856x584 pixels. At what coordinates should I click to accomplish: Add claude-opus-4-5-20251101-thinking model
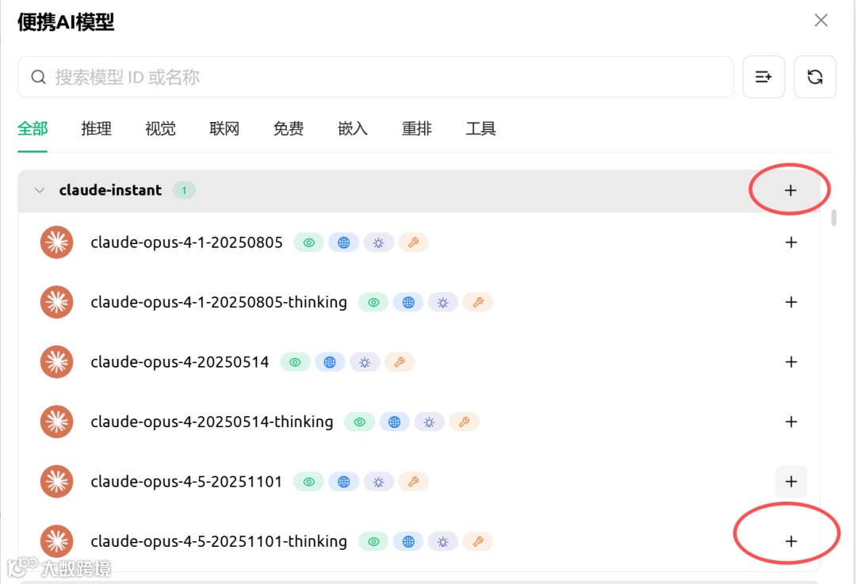pyautogui.click(x=791, y=541)
